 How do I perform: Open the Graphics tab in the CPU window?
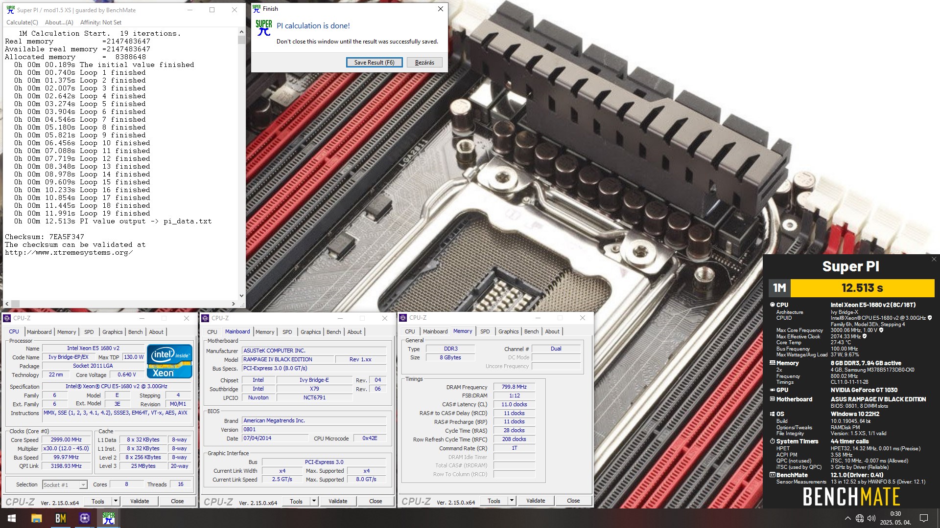click(112, 332)
